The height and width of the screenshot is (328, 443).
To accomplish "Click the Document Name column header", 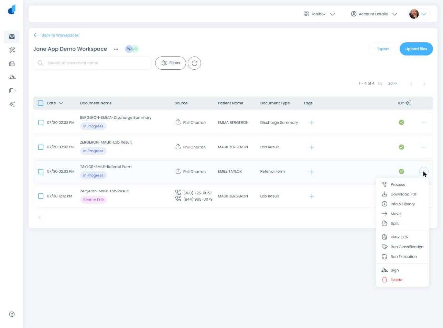I will click(96, 103).
